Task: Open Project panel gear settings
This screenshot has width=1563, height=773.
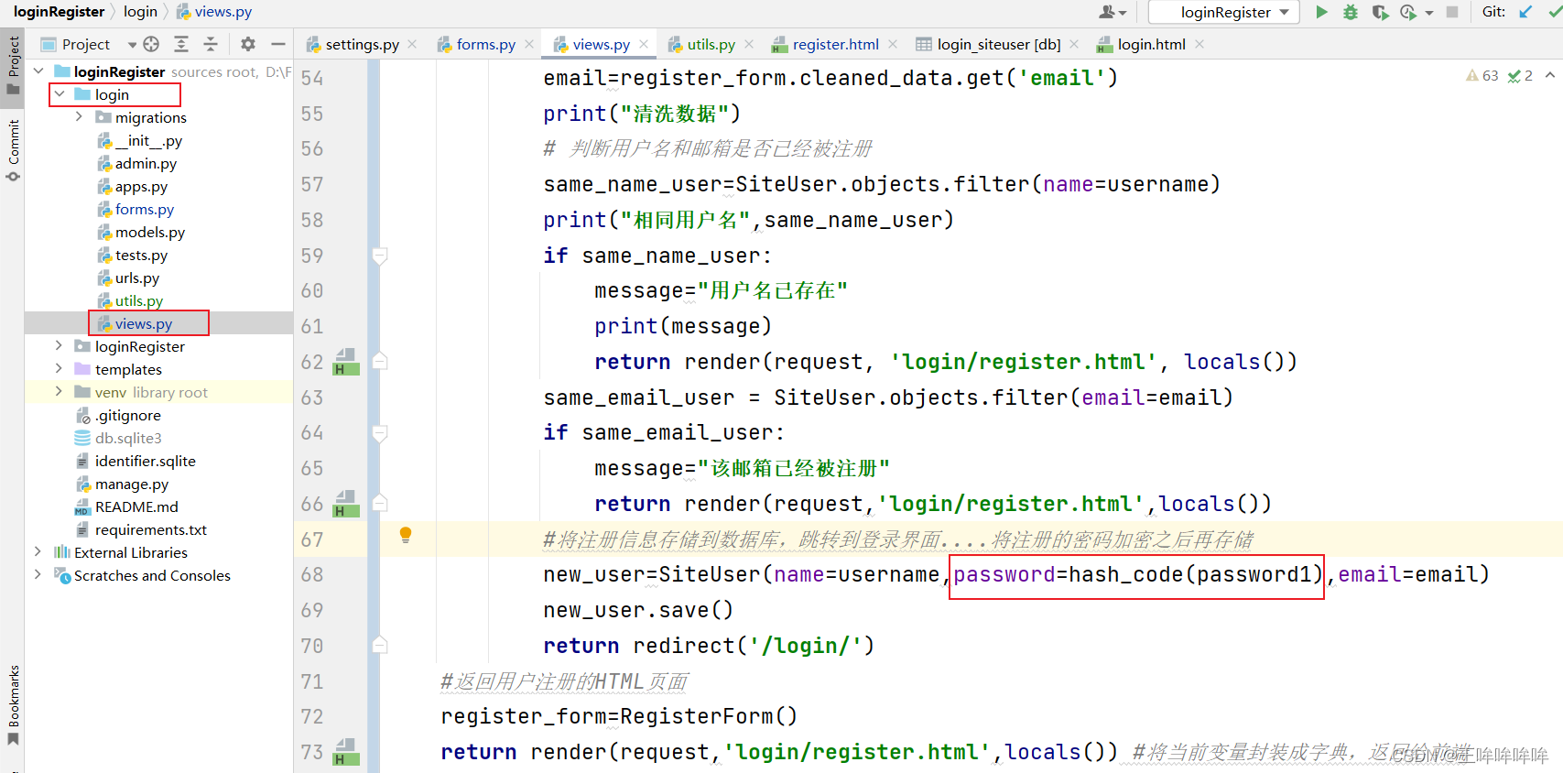Action: [x=248, y=44]
